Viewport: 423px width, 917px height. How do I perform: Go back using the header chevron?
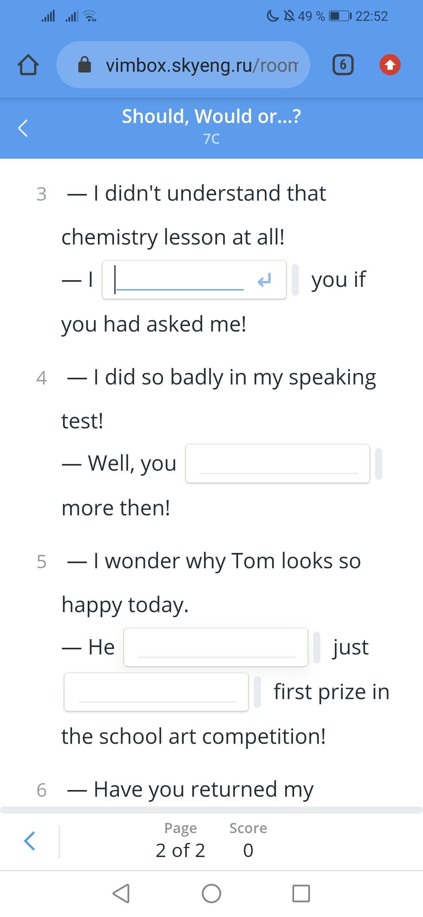click(x=23, y=128)
